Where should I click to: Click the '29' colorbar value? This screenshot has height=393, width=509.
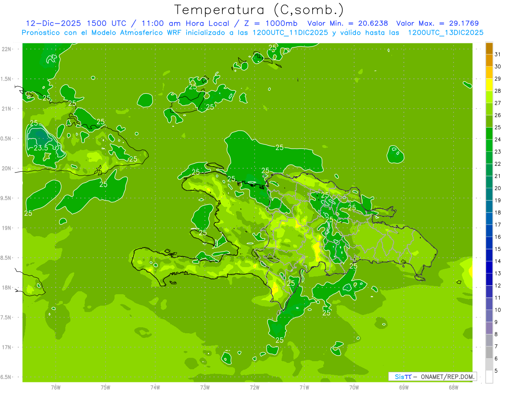(498, 79)
